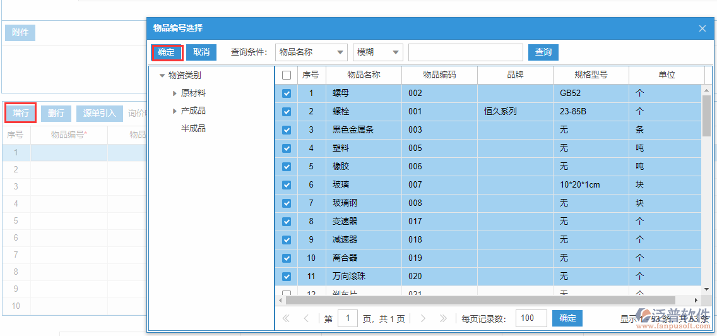Toggle the select-all header checkbox
The height and width of the screenshot is (336, 717).
pos(287,75)
